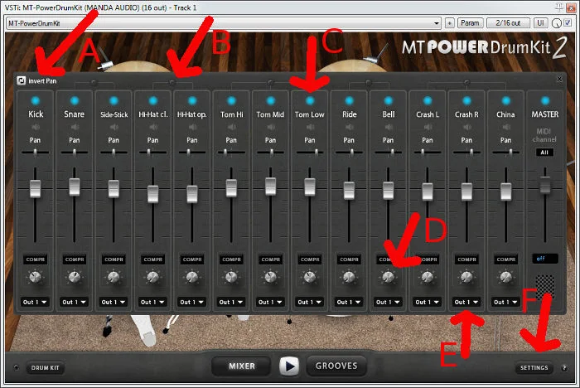Mute the China speaker icon
The height and width of the screenshot is (388, 580).
[506, 127]
